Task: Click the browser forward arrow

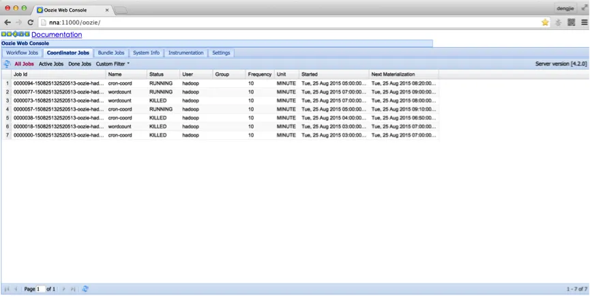Action: [19, 23]
